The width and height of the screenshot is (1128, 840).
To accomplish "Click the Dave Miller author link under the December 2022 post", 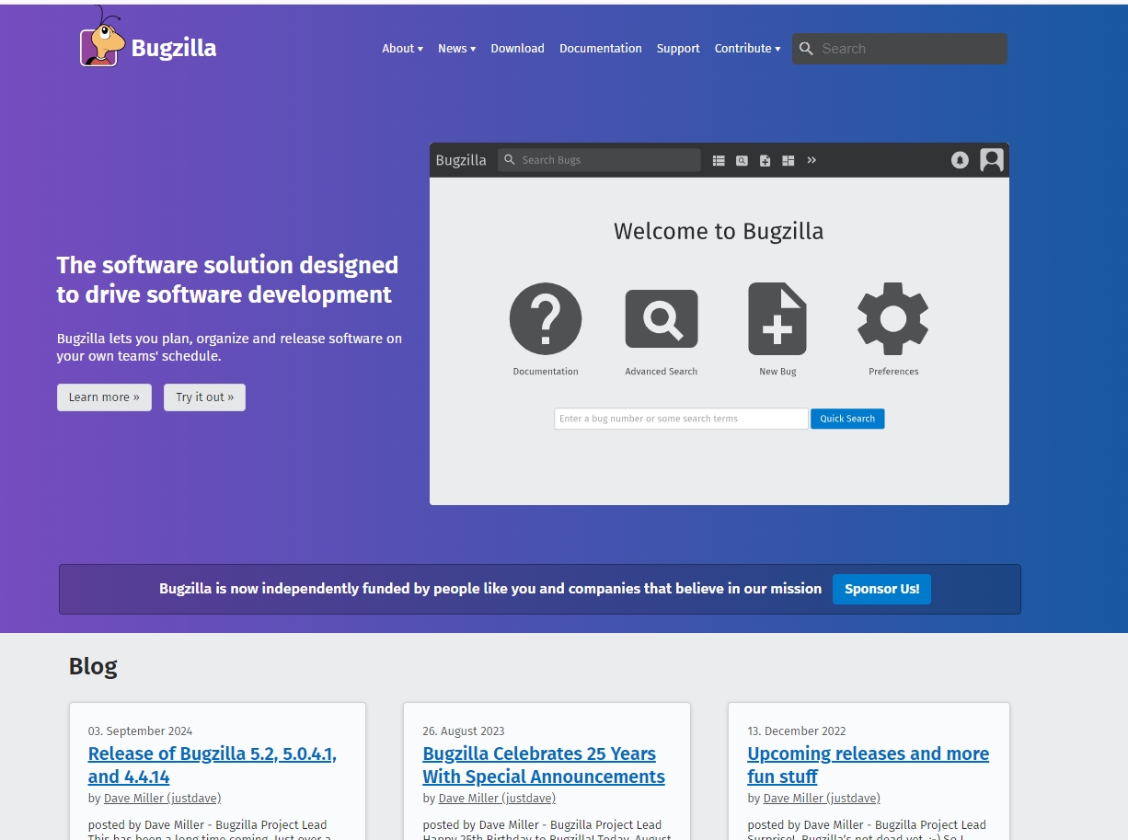I will pyautogui.click(x=822, y=799).
